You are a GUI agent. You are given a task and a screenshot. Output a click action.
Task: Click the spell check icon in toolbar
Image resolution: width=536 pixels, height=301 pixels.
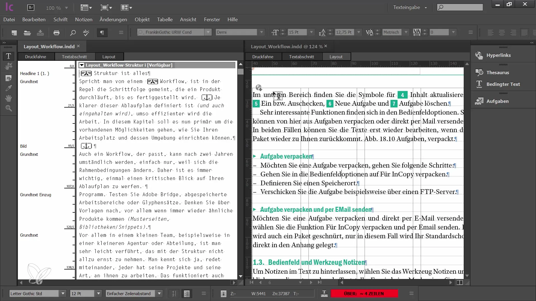tap(86, 33)
